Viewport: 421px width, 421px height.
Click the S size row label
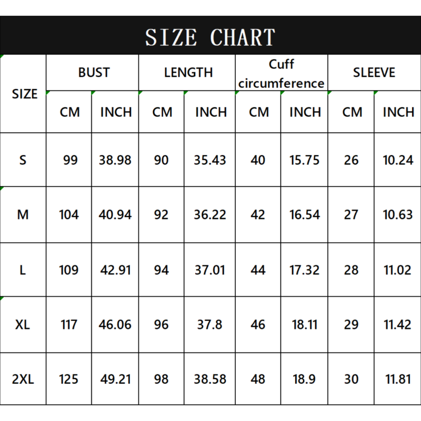(23, 160)
